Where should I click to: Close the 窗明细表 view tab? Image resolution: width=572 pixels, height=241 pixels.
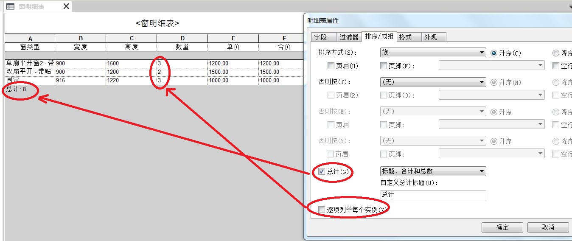point(66,6)
